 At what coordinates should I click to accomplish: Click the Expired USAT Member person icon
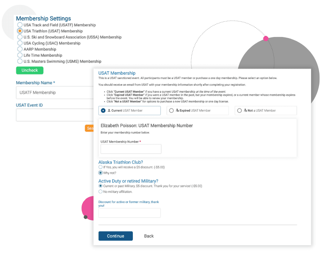point(177,111)
